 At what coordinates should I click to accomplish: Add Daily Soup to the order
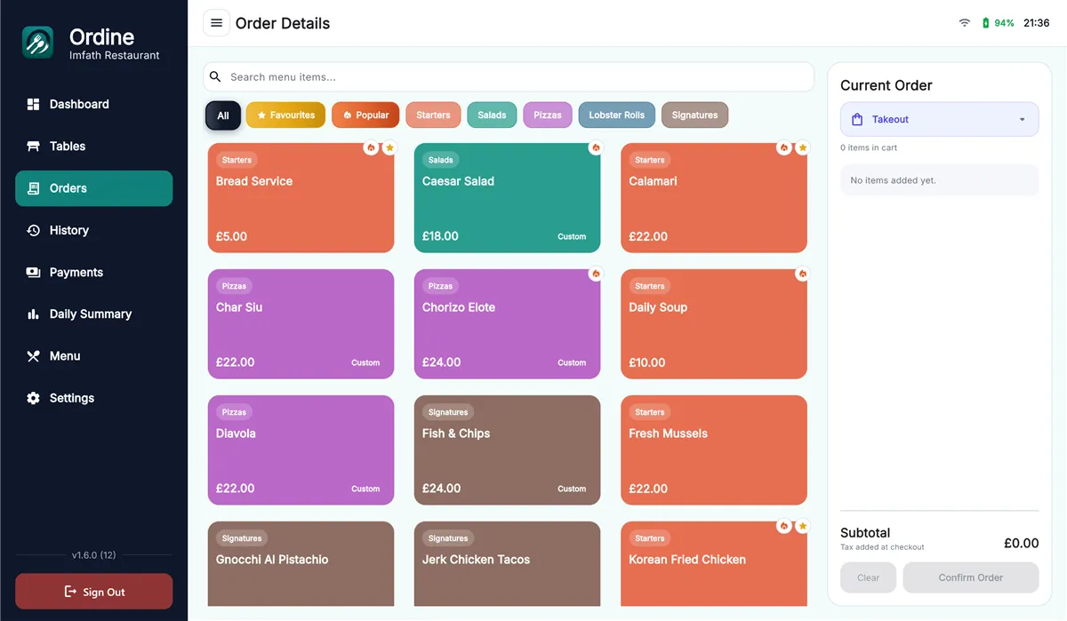point(713,324)
